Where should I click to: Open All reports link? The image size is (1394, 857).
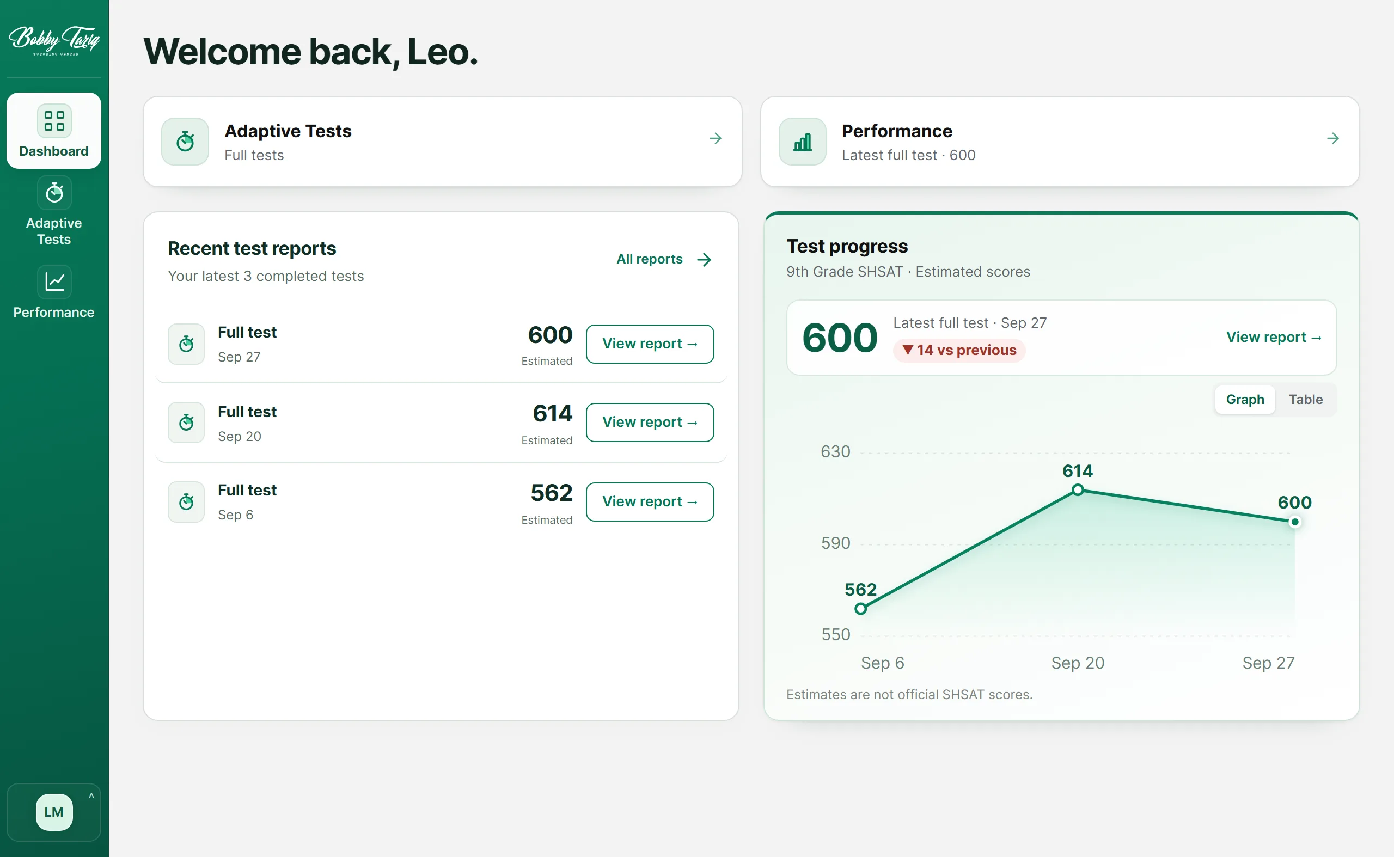650,259
